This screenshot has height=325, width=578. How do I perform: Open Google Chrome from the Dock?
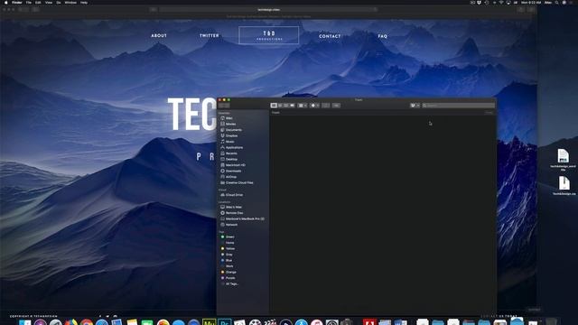click(x=87, y=323)
